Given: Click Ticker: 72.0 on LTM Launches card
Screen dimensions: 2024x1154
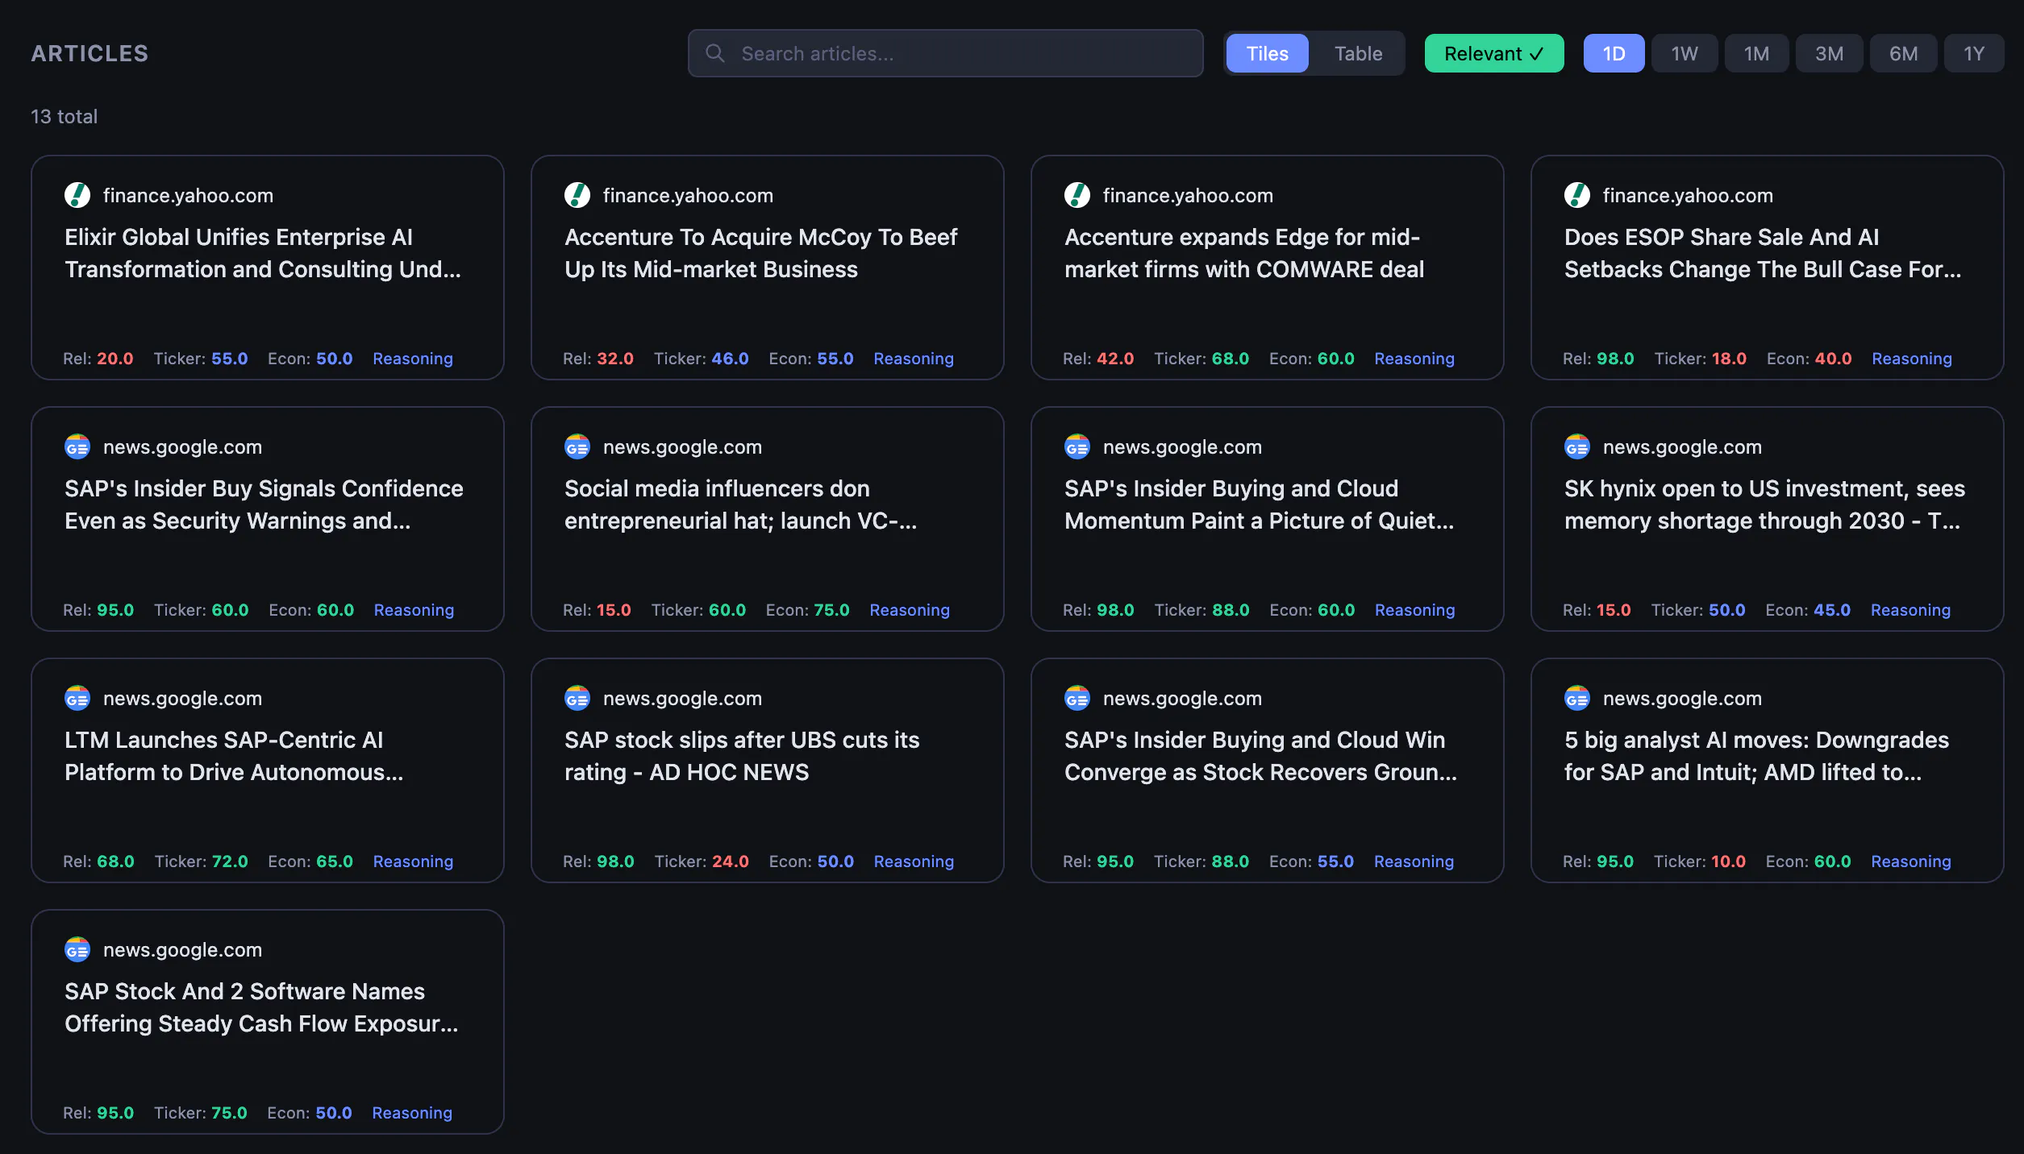Looking at the screenshot, I should click(x=201, y=861).
